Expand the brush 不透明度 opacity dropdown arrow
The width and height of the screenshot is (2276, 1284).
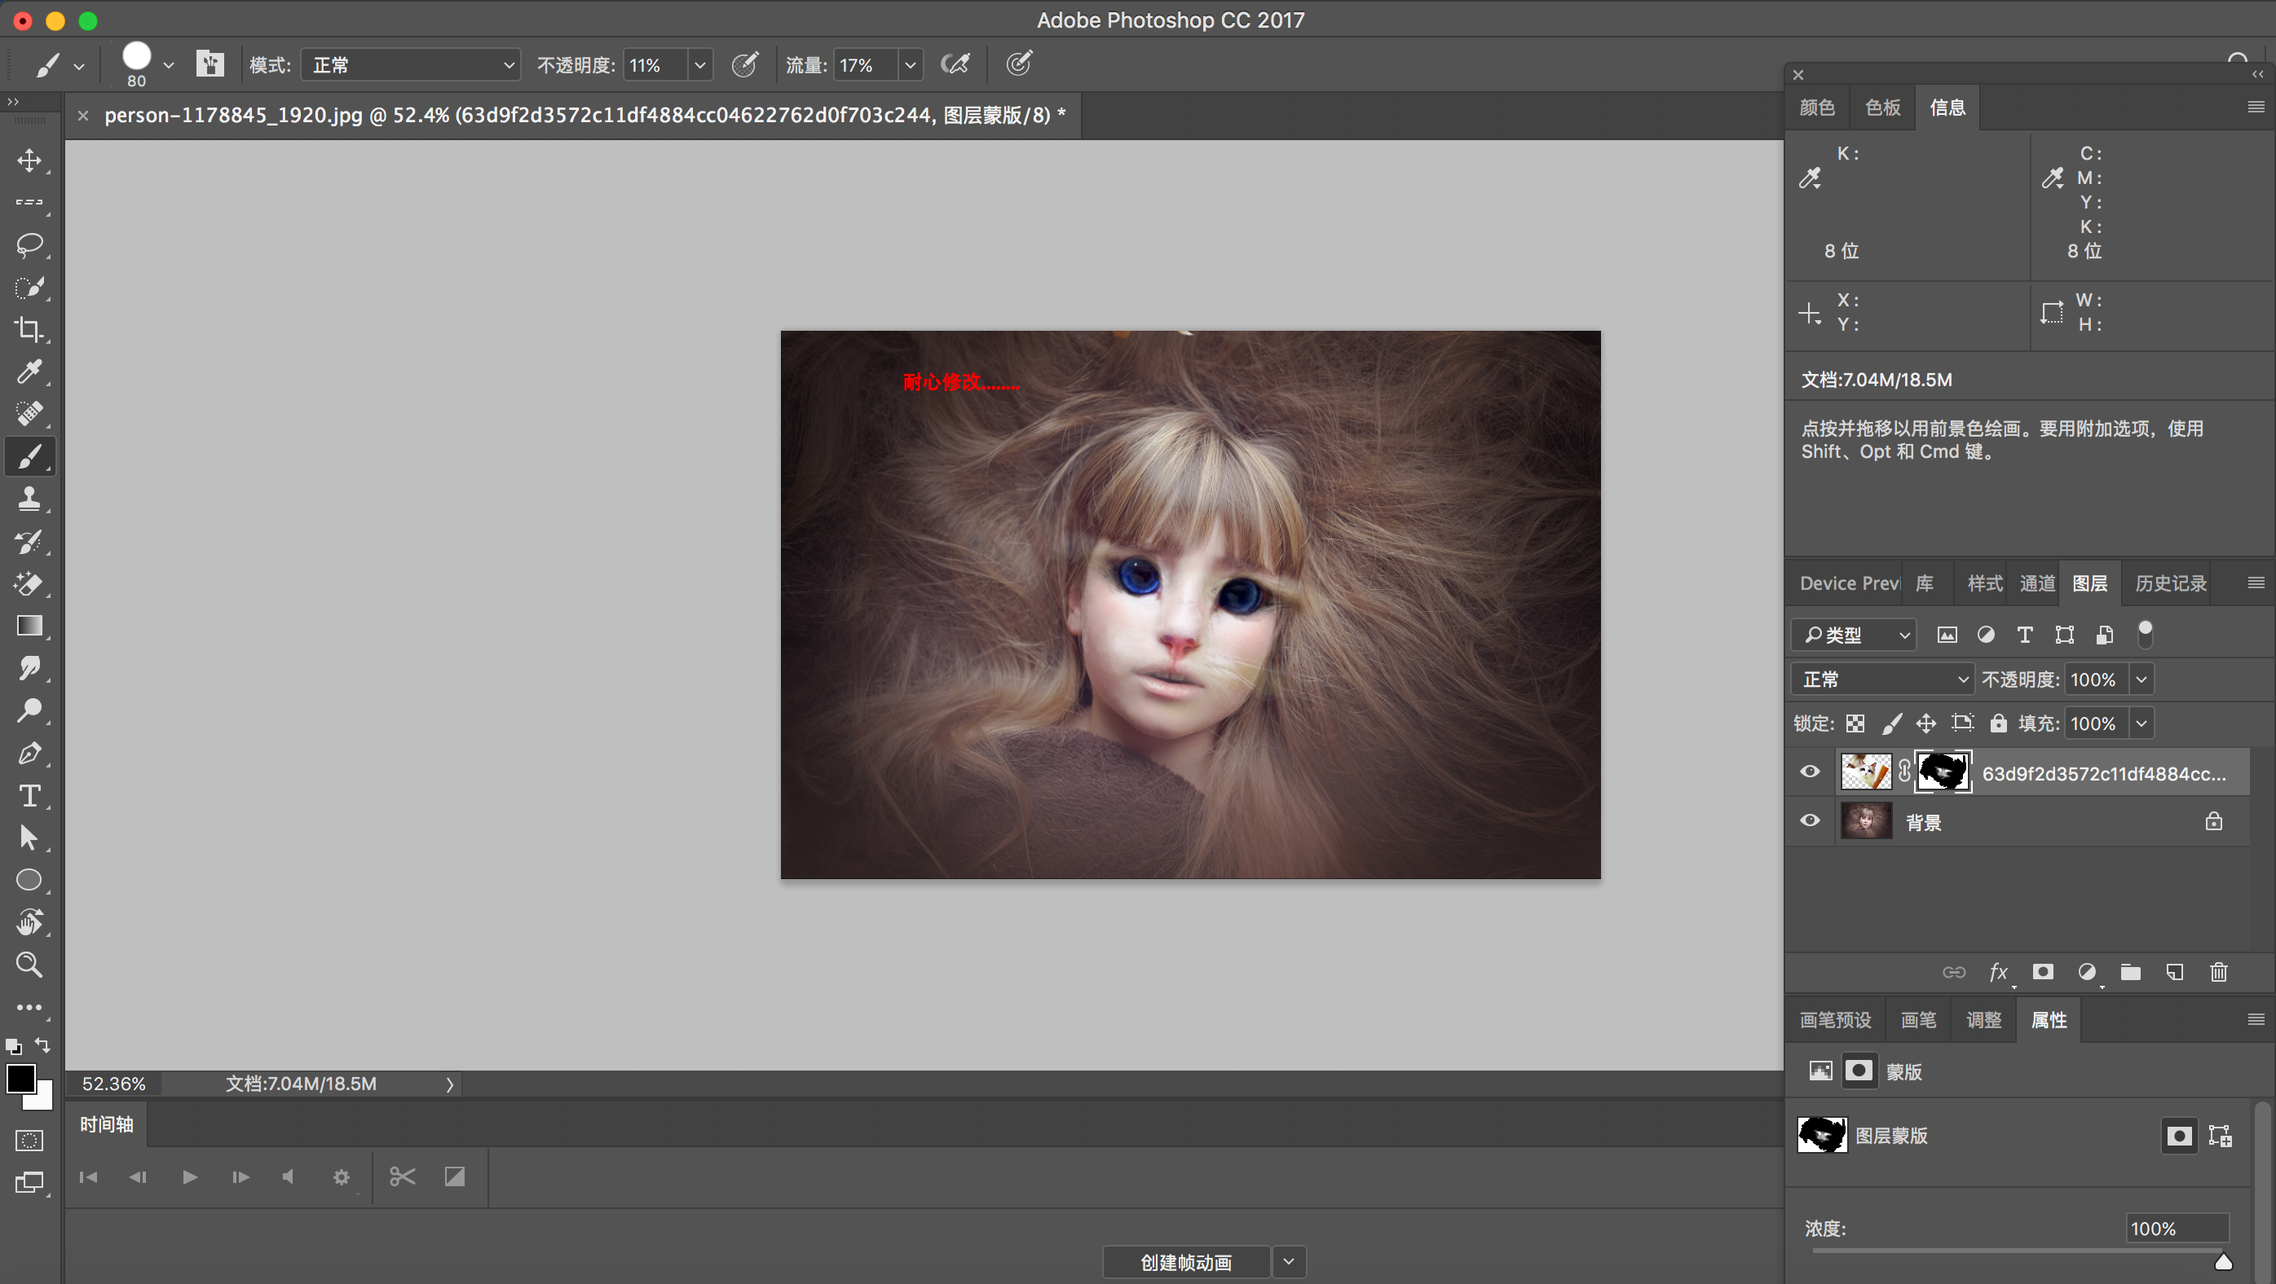(699, 65)
